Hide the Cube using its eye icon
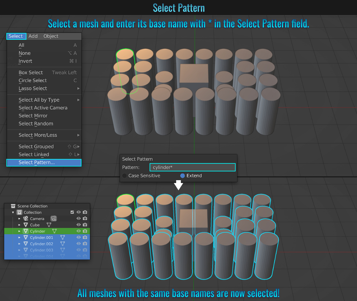The image size is (357, 301). (78, 225)
